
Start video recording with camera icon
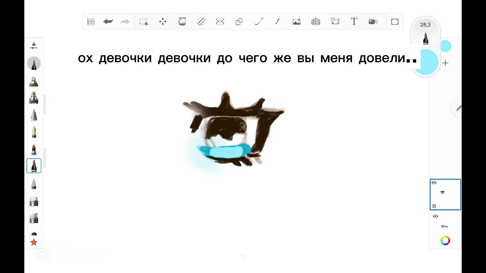373,22
